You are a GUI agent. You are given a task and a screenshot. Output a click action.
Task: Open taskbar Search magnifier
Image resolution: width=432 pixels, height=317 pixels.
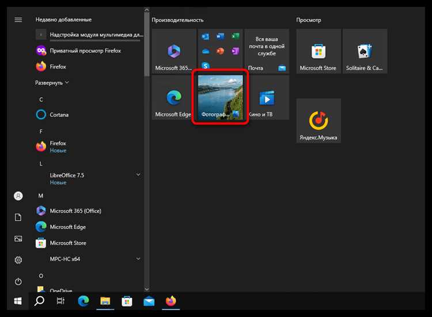[x=39, y=301]
